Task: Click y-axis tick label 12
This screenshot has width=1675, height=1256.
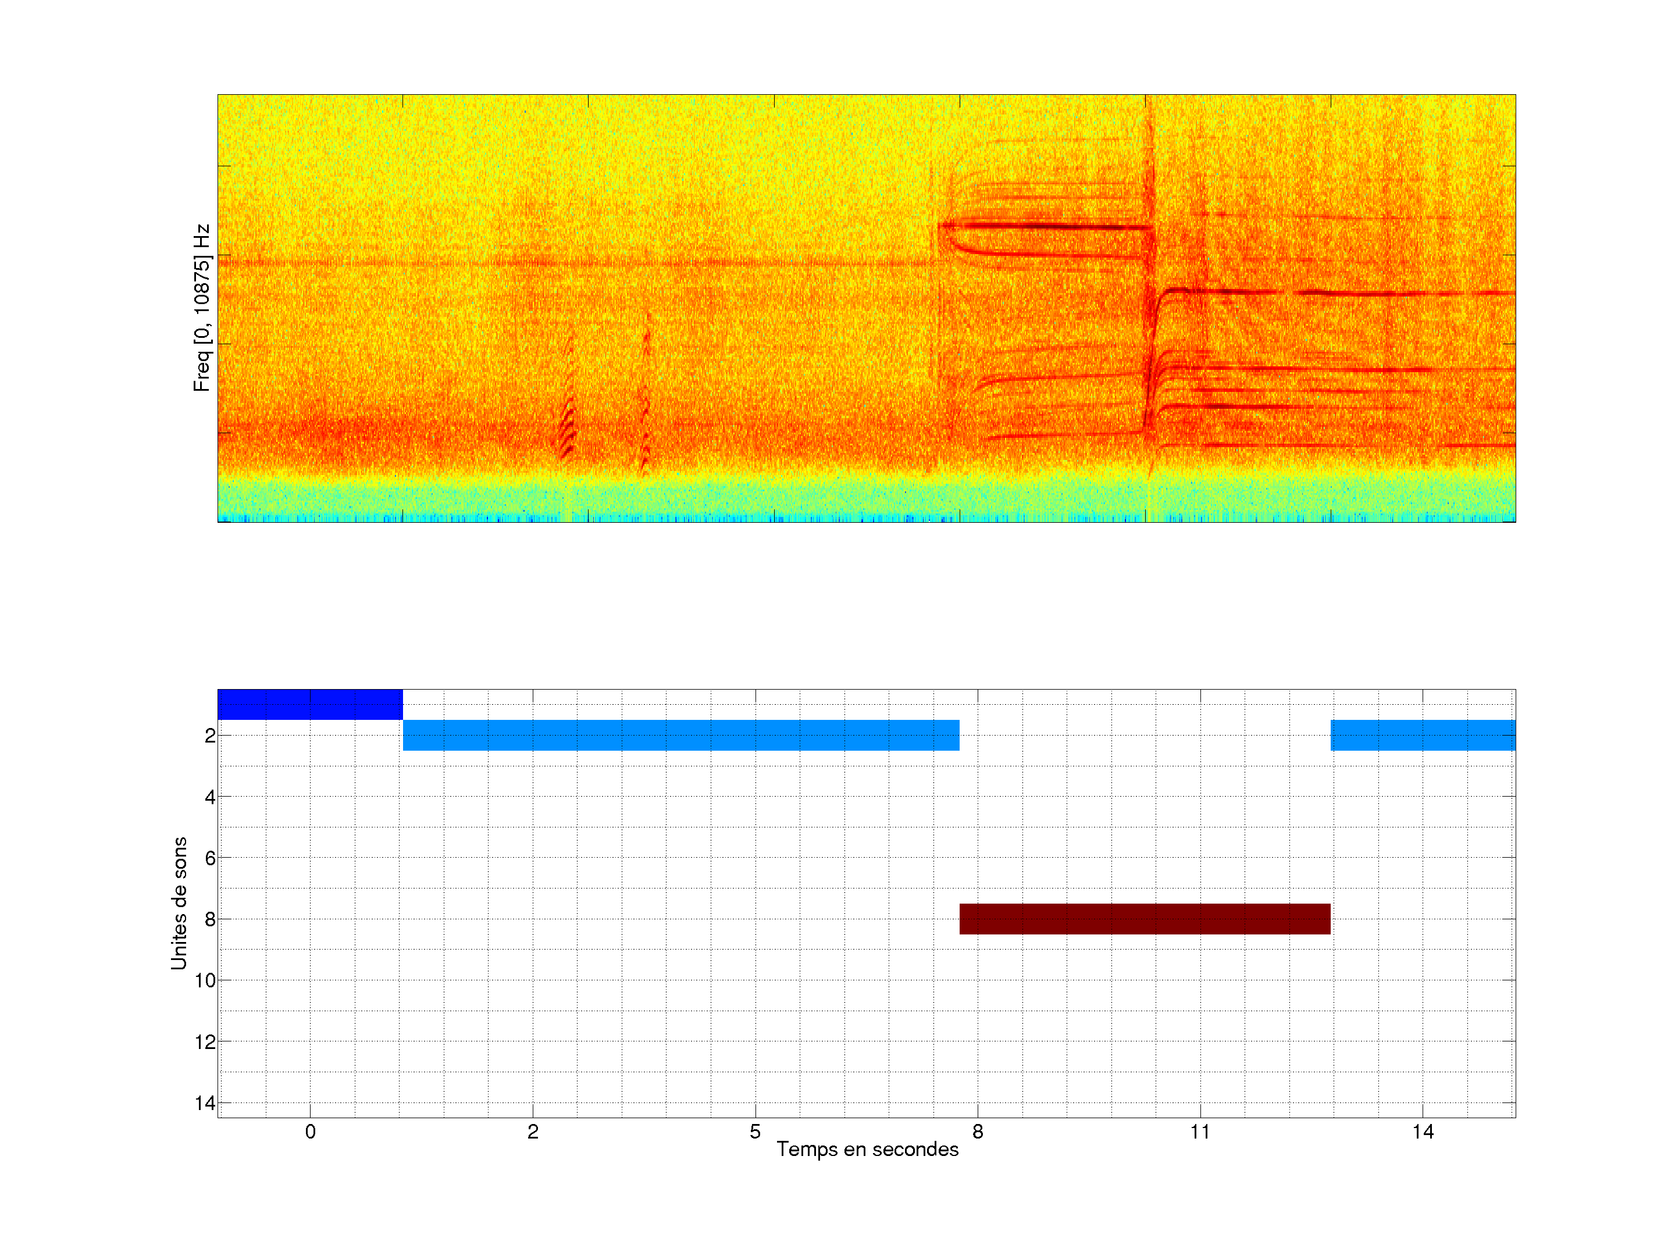Action: click(205, 1042)
